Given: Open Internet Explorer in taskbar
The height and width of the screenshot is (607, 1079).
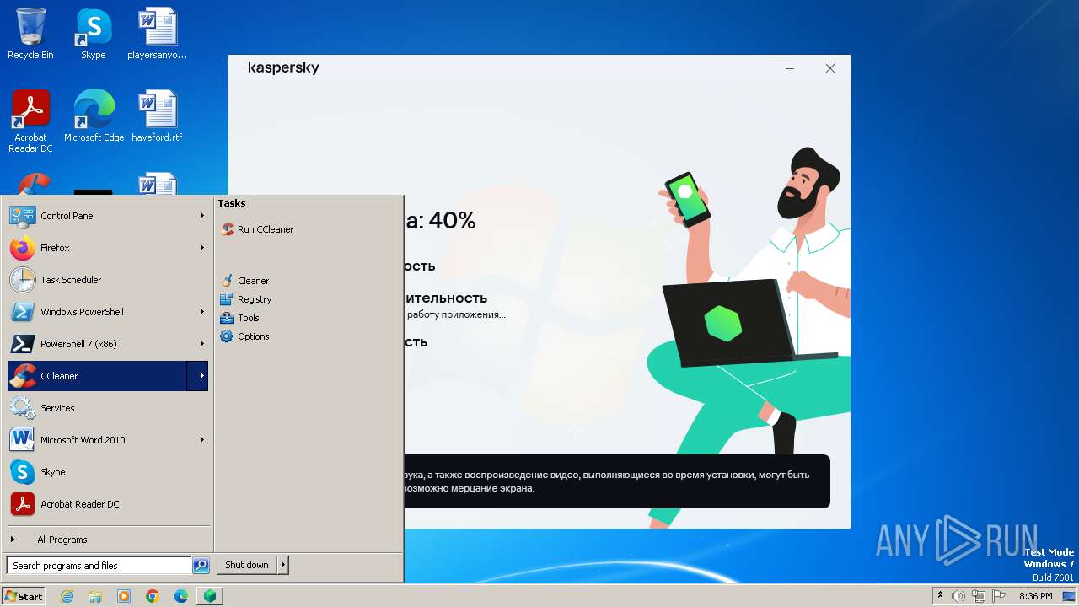Looking at the screenshot, I should tap(67, 596).
